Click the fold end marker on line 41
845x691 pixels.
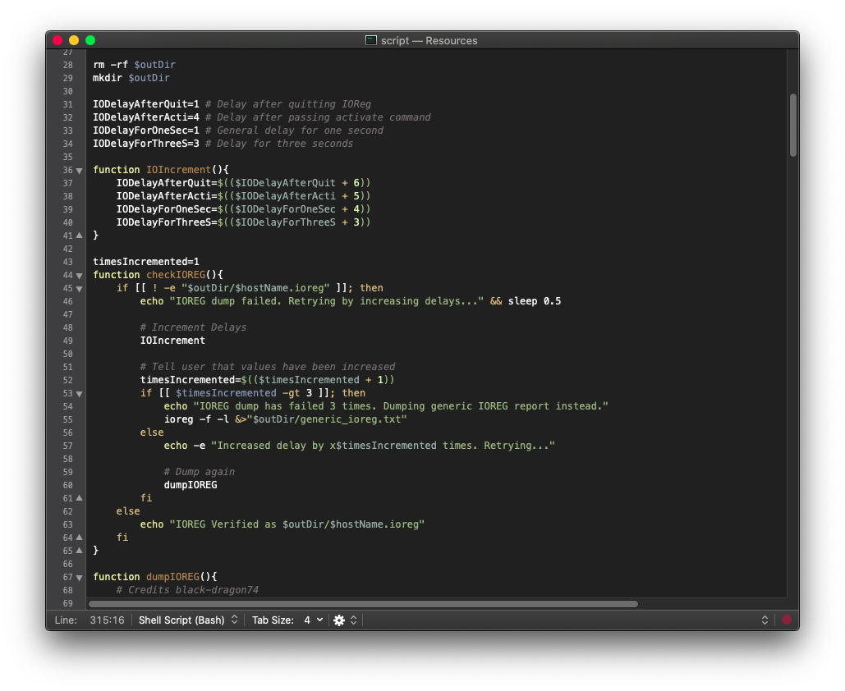point(79,236)
